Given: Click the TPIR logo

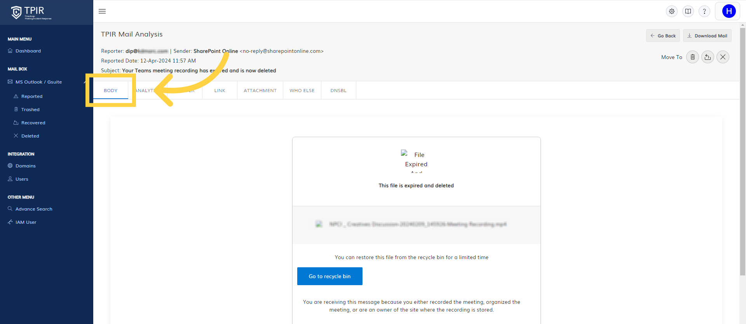Looking at the screenshot, I should (31, 12).
